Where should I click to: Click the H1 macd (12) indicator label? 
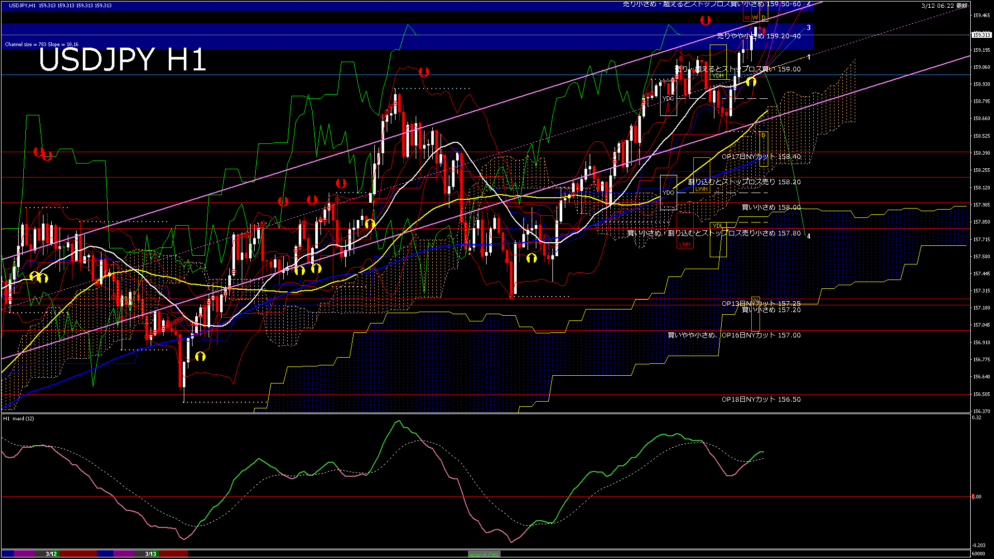click(x=19, y=418)
